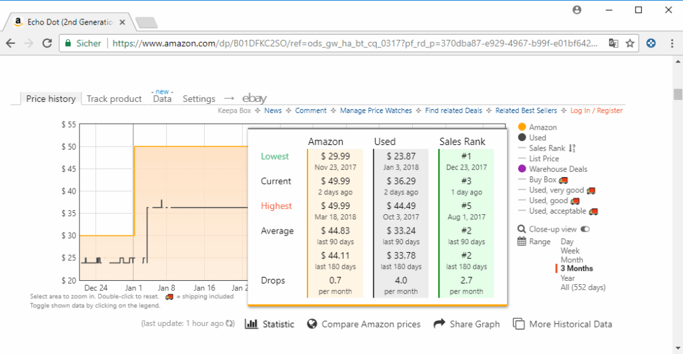The width and height of the screenshot is (683, 354).
Task: Toggle Amazon price line in legend
Action: point(543,127)
